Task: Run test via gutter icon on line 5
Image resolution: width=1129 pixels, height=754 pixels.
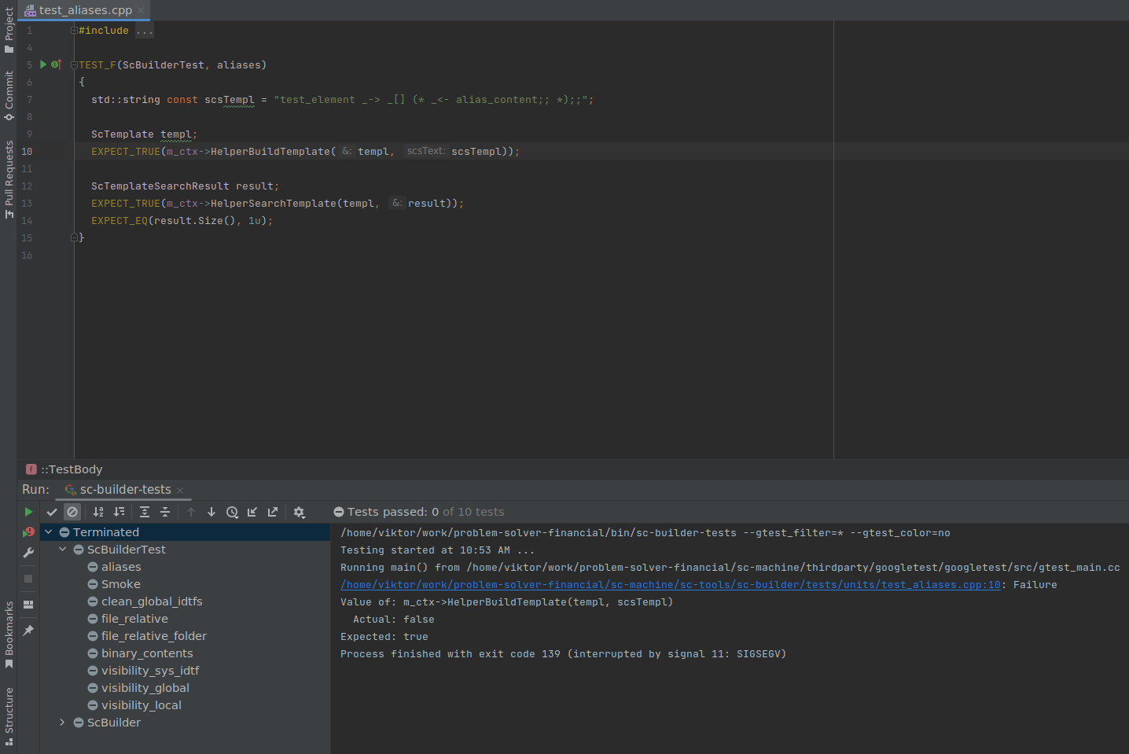Action: (43, 64)
